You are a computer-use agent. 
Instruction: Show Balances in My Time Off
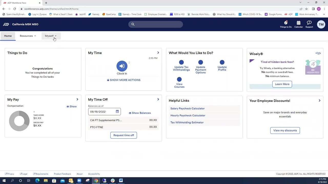pos(140,113)
